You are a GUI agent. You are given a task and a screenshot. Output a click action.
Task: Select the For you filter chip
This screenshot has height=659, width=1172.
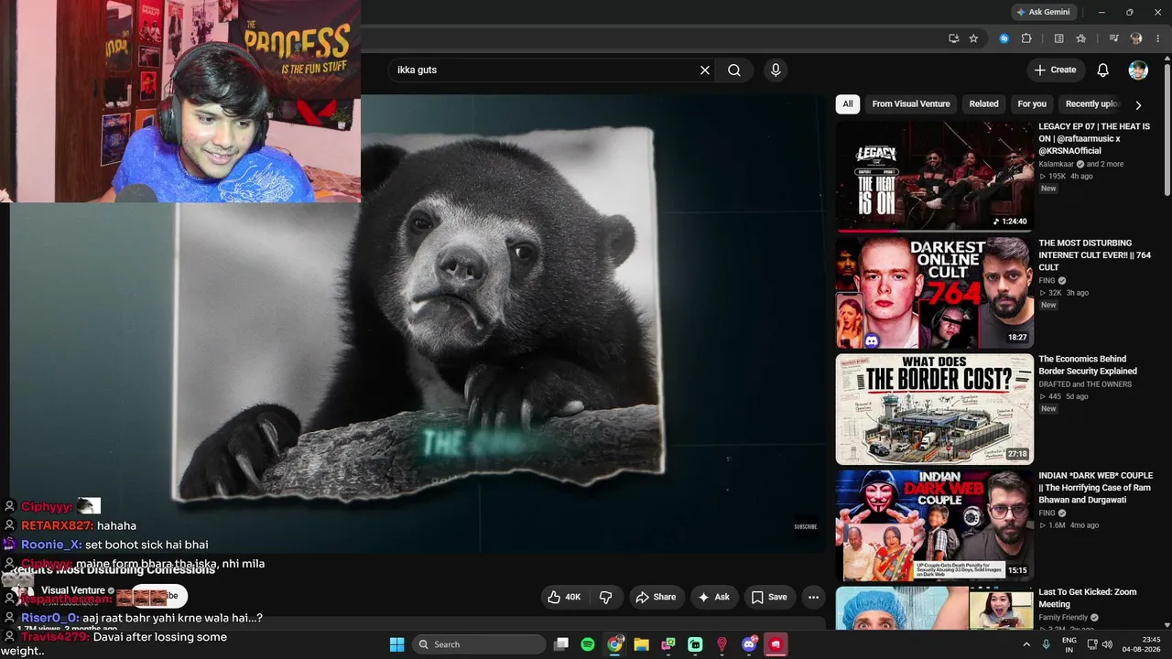point(1032,104)
